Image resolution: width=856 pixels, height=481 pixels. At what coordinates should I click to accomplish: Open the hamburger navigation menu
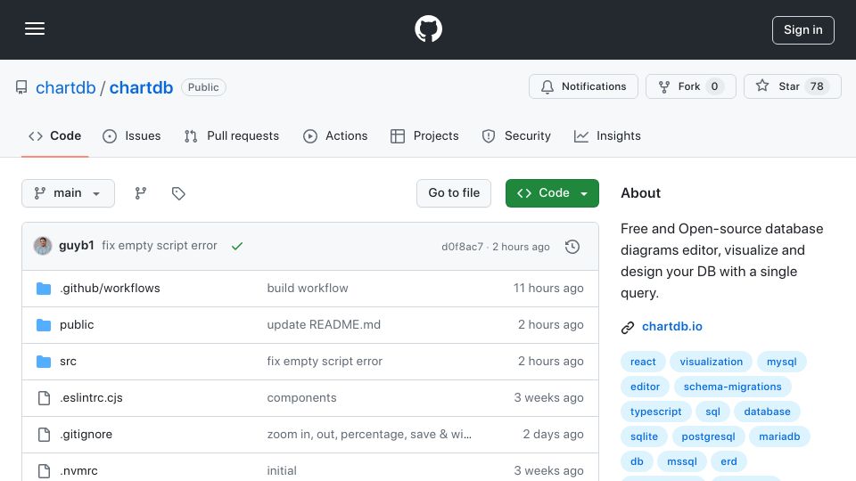coord(35,29)
